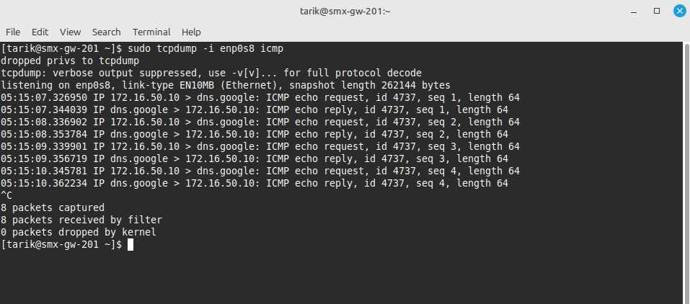The height and width of the screenshot is (304, 690).
Task: Click the "dropped privs to tcpdump" line
Action: [x=70, y=61]
